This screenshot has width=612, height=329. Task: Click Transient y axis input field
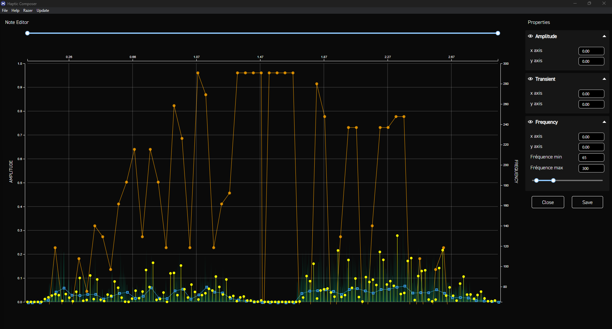(591, 104)
